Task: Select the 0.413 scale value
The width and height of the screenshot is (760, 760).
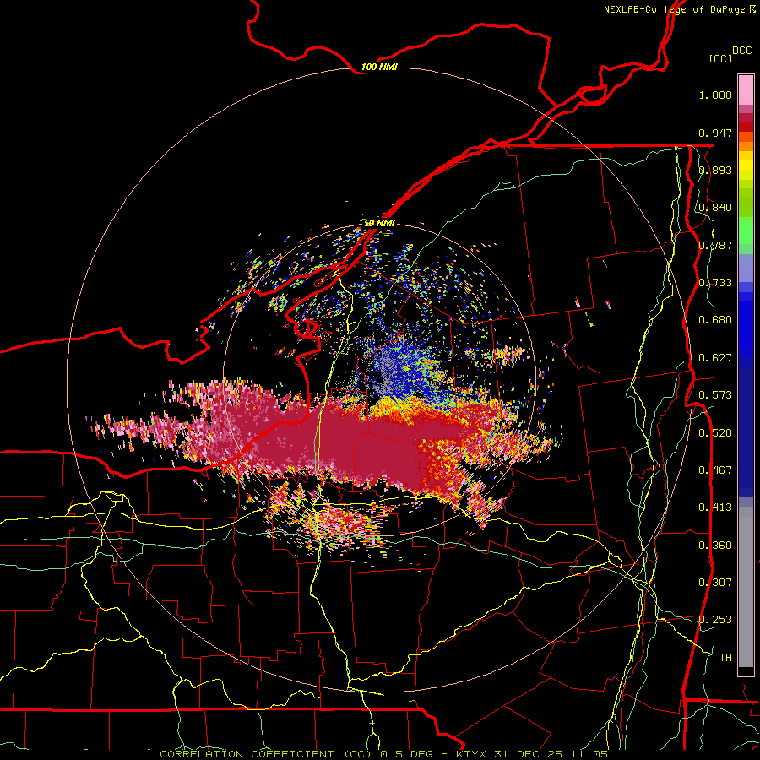Action: point(715,508)
